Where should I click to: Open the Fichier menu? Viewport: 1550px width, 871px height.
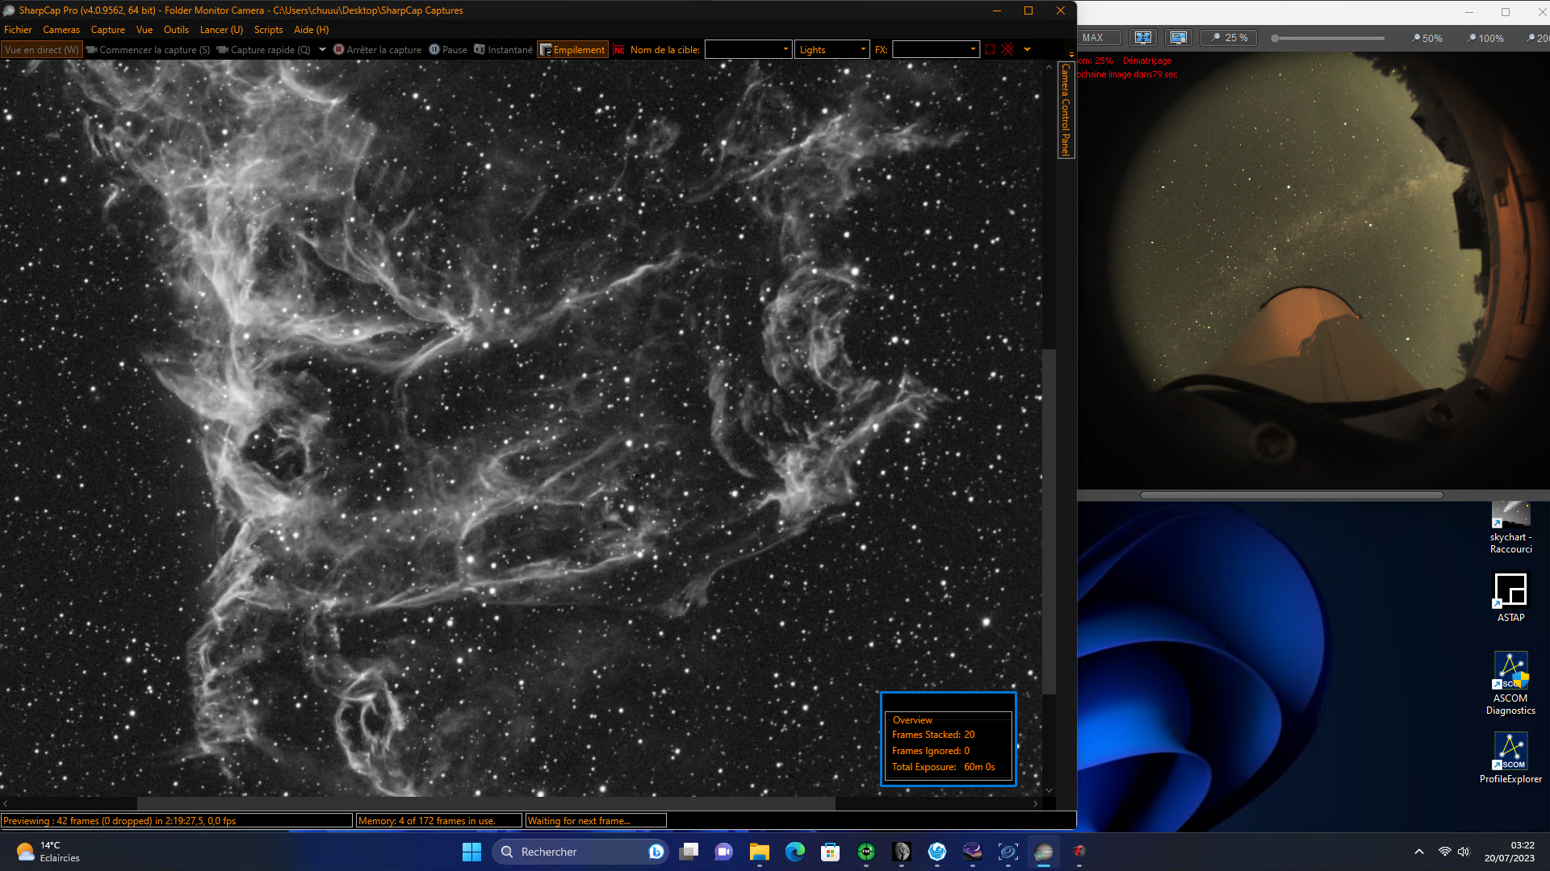click(x=18, y=30)
